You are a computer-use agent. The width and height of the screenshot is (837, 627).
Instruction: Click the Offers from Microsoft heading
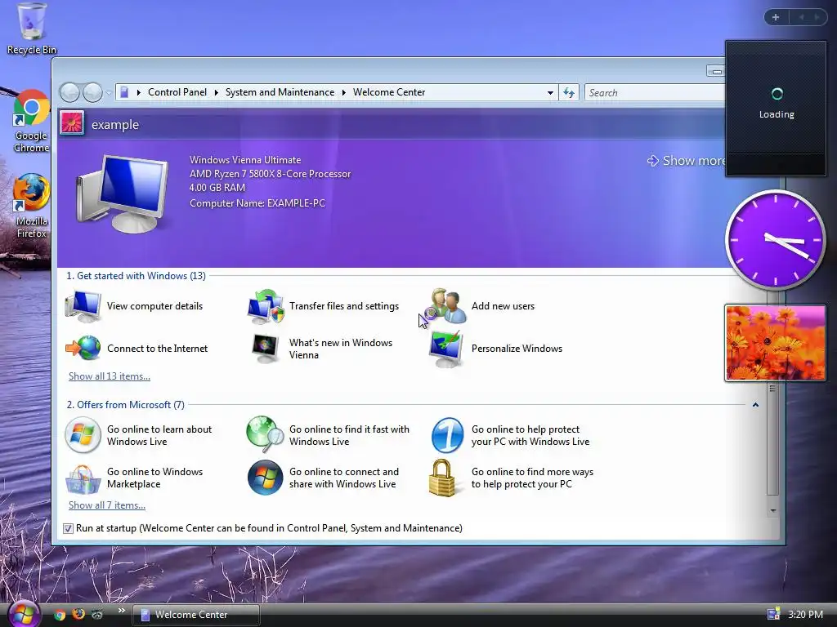point(125,405)
